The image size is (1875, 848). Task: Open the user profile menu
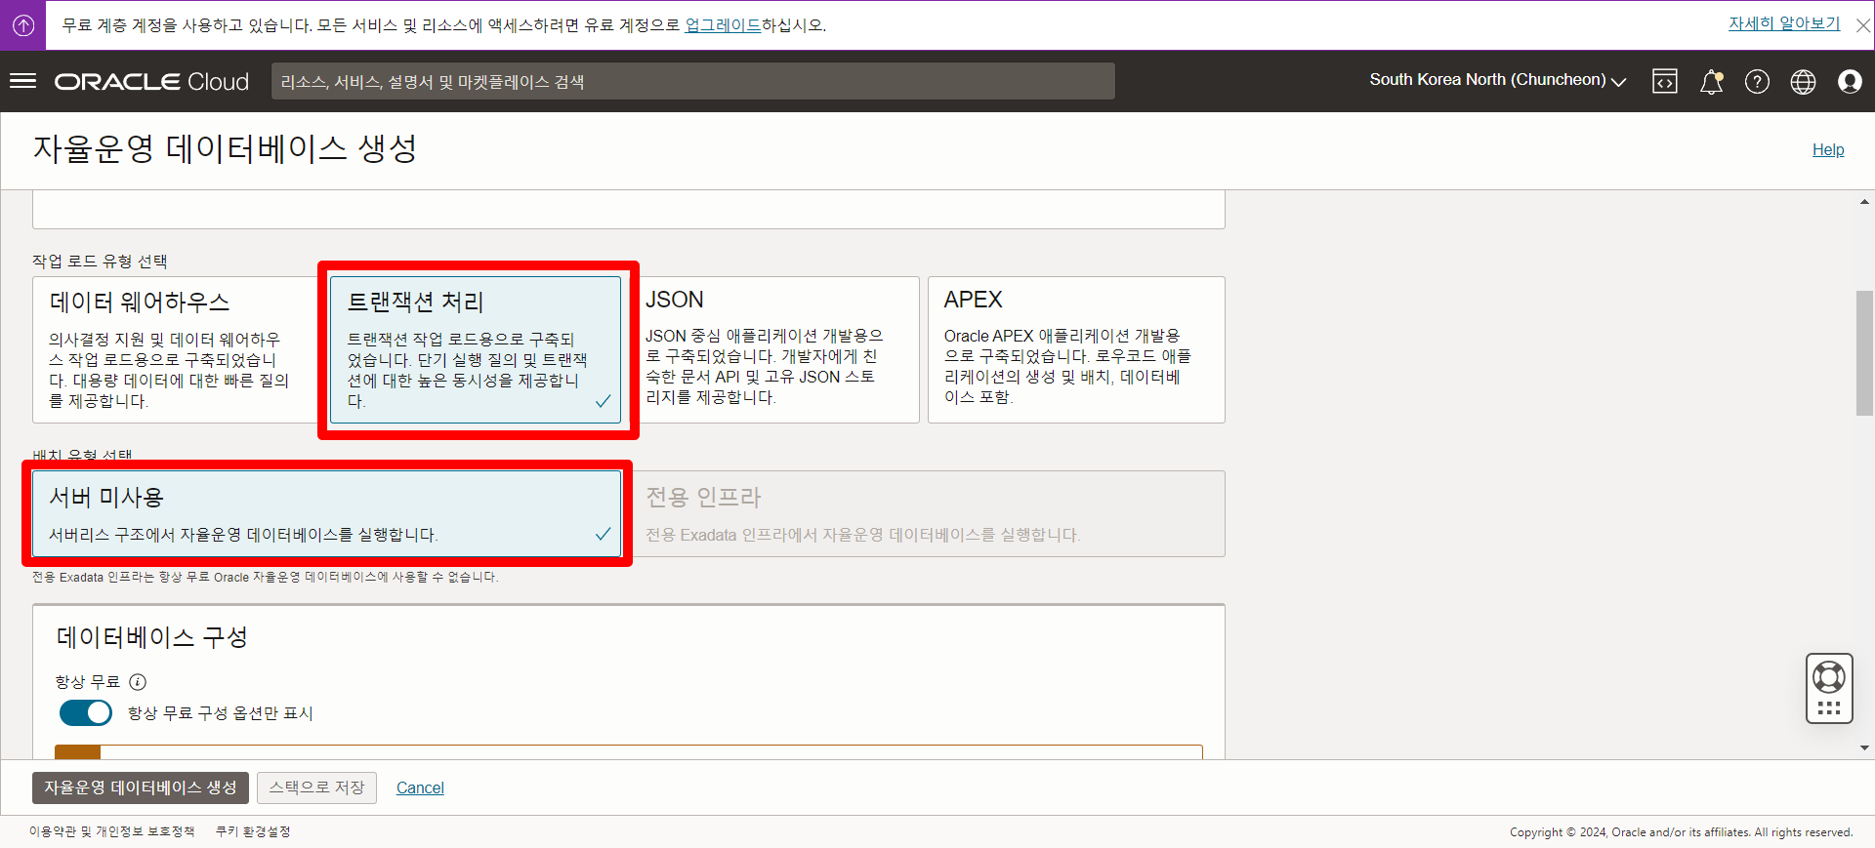1850,81
